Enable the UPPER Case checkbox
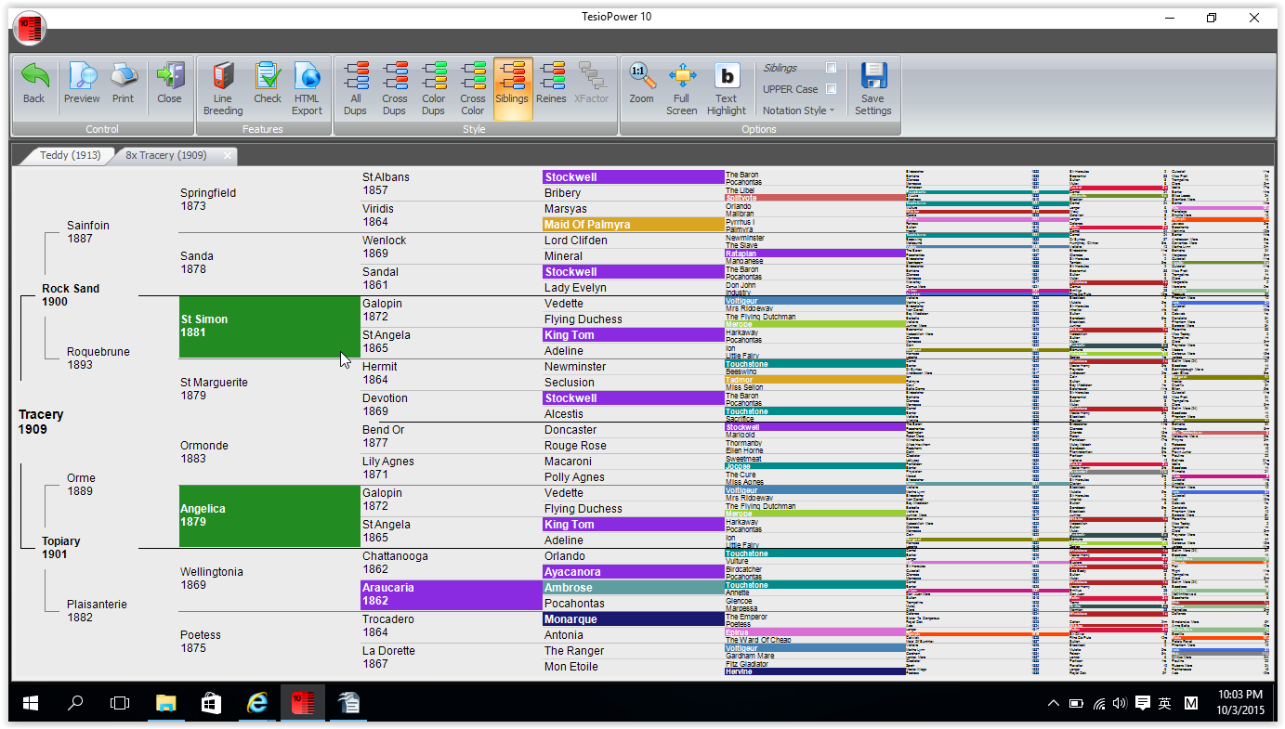Screen dimensions: 1285x729 pyautogui.click(x=831, y=89)
